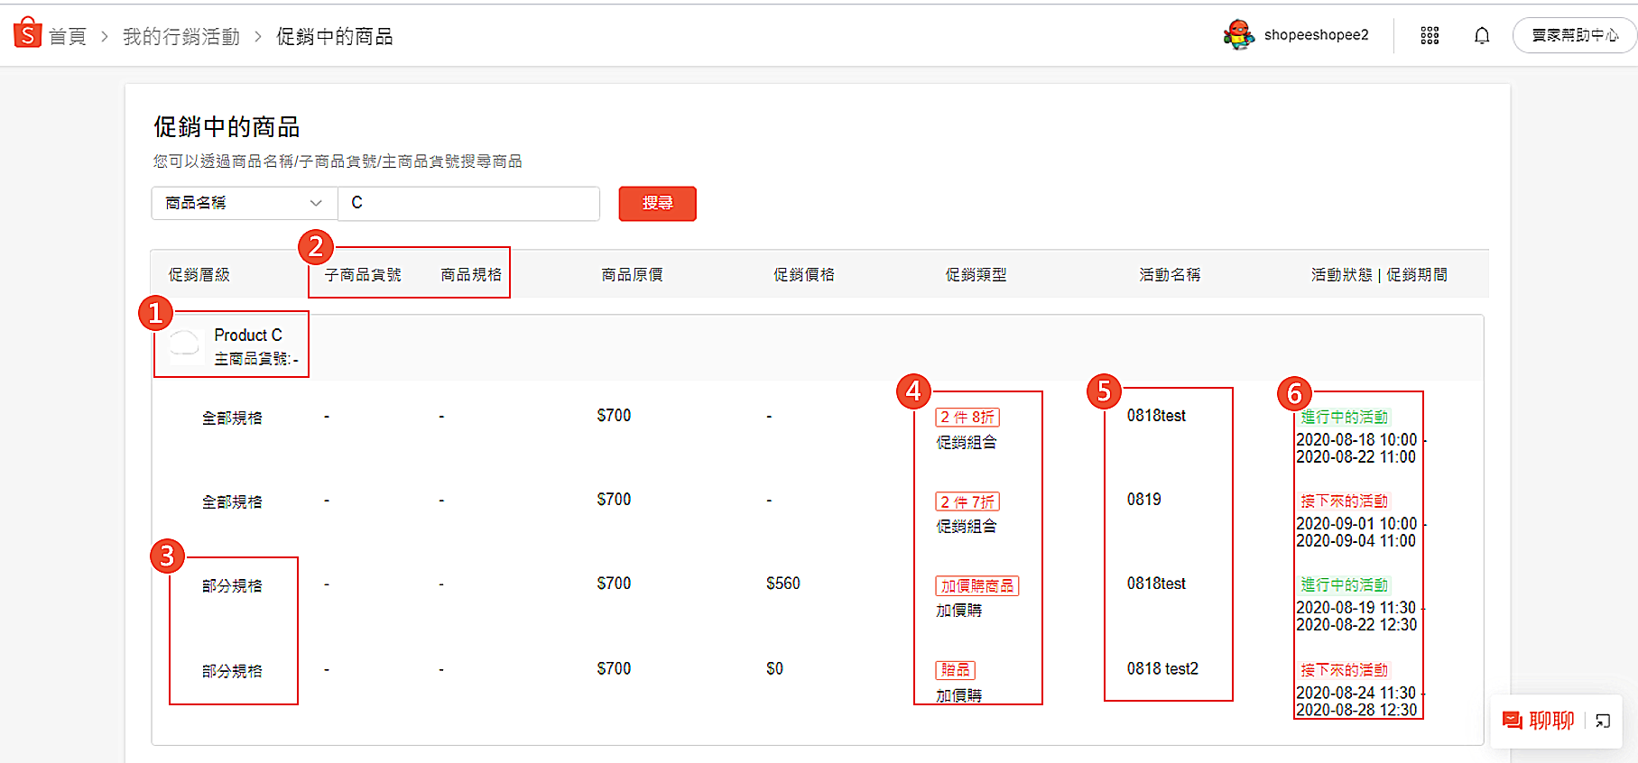The height and width of the screenshot is (763, 1638).
Task: Click the search keyword input field
Action: [x=468, y=203]
